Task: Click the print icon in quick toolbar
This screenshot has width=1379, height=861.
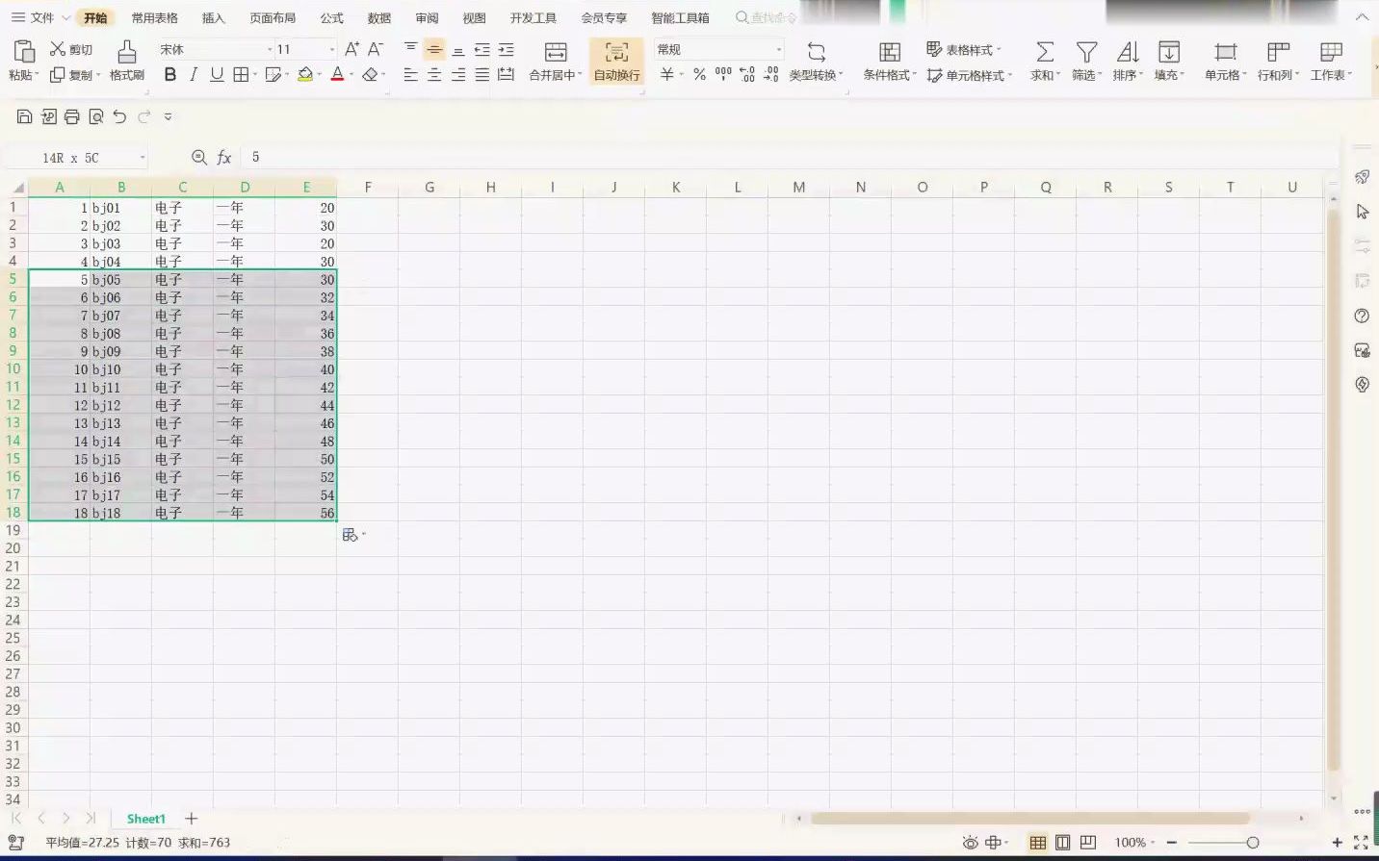Action: pos(72,116)
